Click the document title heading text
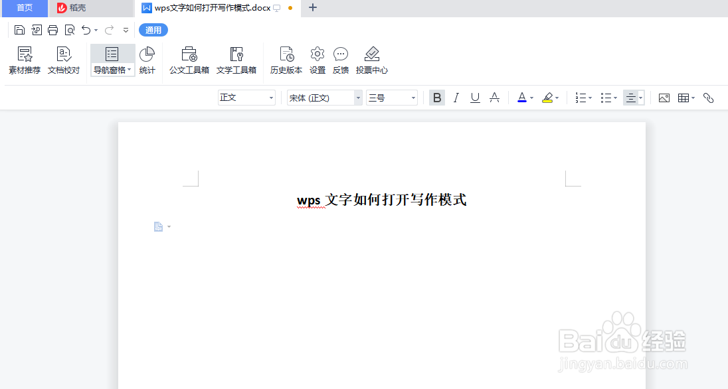Image resolution: width=728 pixels, height=389 pixels. tap(382, 200)
